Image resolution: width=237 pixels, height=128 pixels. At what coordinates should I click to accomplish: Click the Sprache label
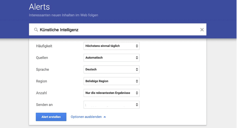pyautogui.click(x=43, y=69)
